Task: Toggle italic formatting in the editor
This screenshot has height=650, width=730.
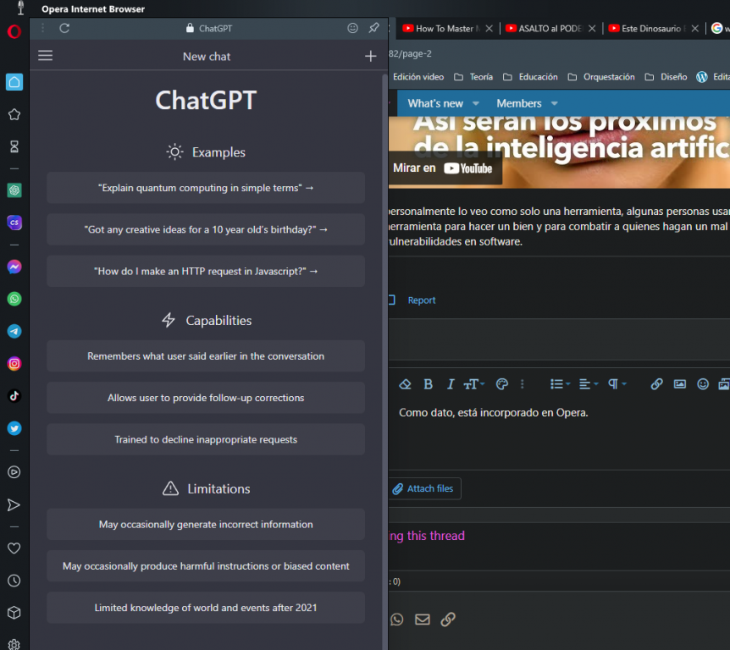Action: click(x=451, y=384)
